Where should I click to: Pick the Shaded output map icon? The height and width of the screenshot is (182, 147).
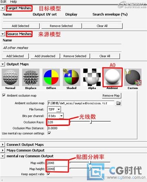click(71, 77)
